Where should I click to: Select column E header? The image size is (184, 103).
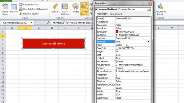pos(65,28)
